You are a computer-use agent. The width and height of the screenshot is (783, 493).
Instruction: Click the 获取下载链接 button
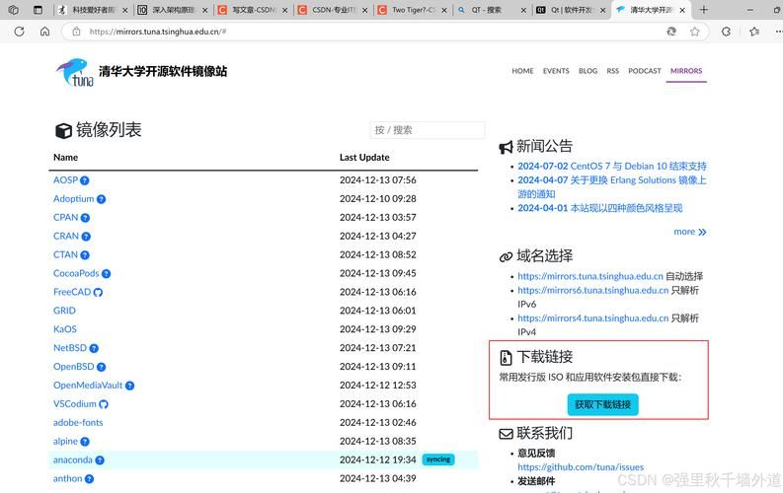click(x=602, y=404)
